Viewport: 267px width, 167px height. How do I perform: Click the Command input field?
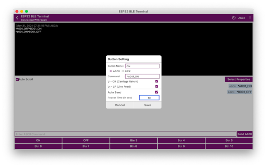pyautogui.click(x=142, y=76)
